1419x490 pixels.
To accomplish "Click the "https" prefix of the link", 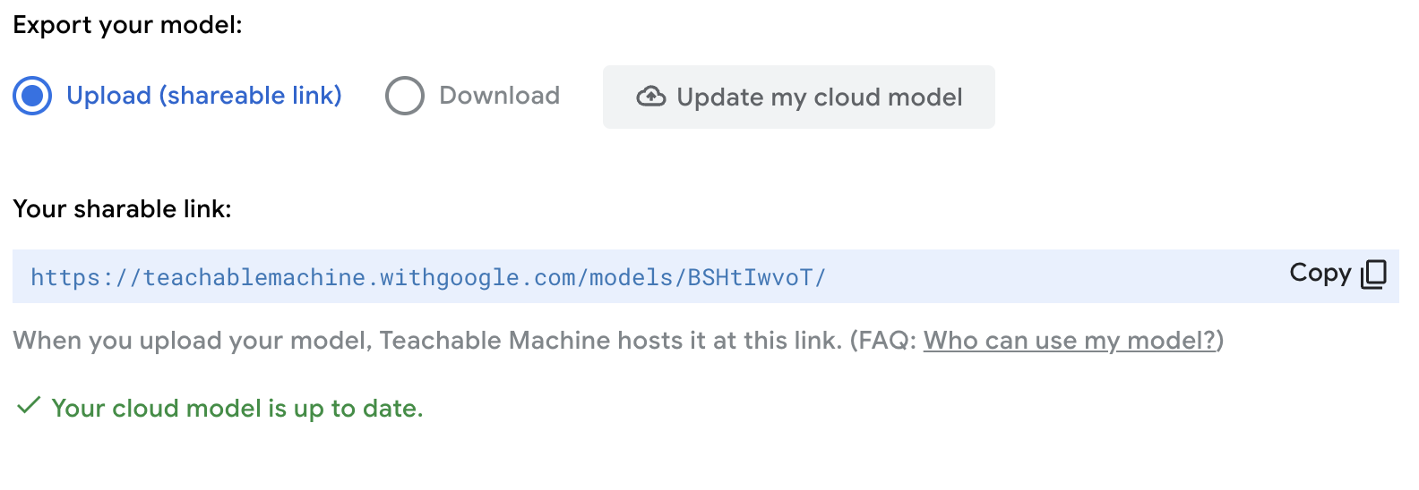I will tap(65, 277).
